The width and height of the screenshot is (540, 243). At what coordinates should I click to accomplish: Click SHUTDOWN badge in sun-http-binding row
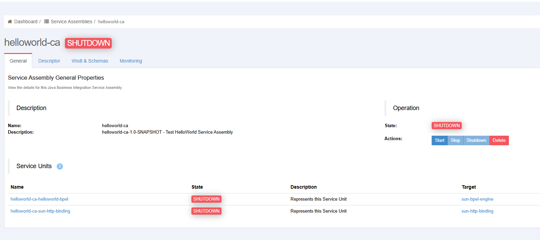[x=206, y=211]
